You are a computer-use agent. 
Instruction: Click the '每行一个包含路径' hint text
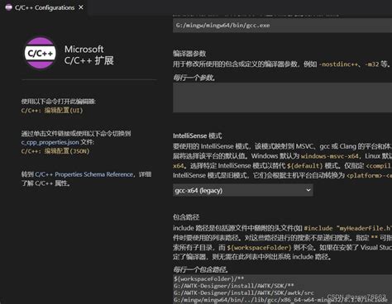[x=201, y=269]
